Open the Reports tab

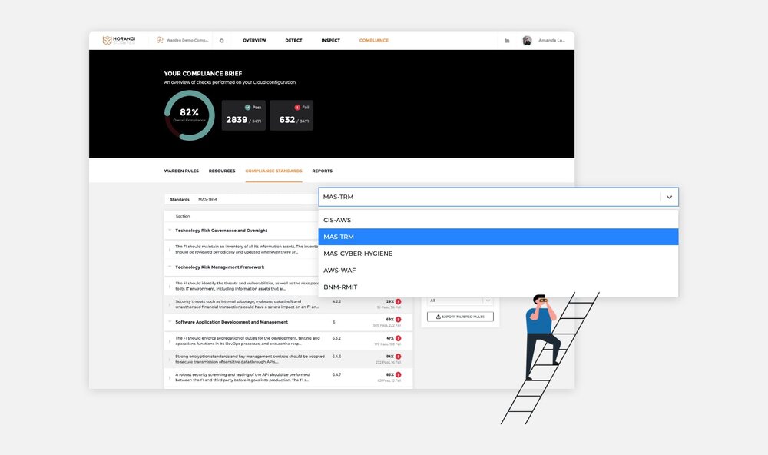click(322, 171)
